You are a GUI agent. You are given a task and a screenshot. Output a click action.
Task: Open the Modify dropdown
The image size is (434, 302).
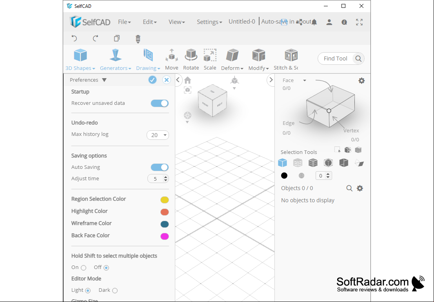click(x=258, y=59)
